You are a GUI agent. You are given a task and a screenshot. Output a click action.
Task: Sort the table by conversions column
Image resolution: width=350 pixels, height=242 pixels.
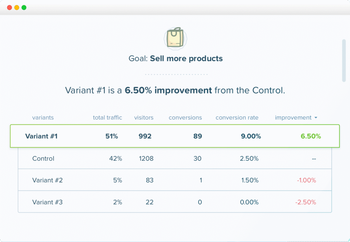[x=185, y=117]
